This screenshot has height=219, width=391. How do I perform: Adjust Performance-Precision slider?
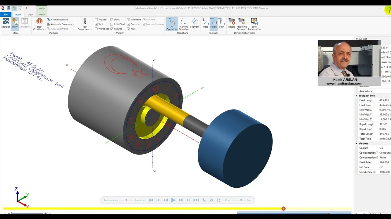(126, 200)
